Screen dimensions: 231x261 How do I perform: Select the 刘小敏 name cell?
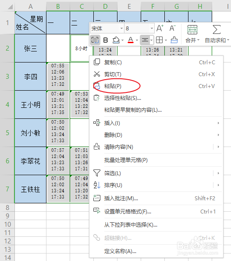(31, 133)
